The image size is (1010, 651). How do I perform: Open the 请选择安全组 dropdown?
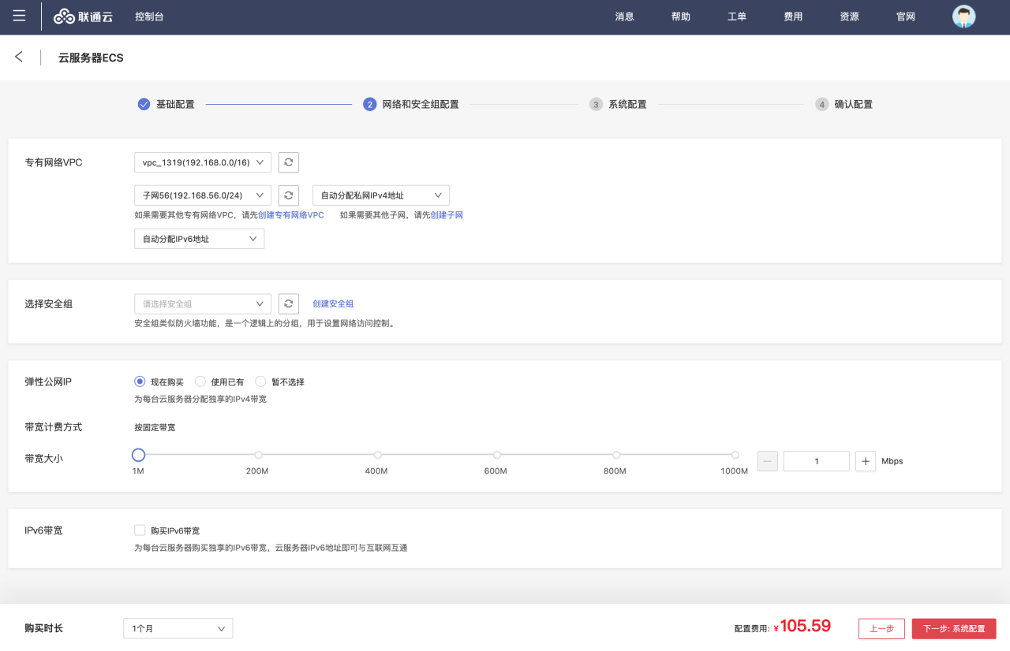203,304
